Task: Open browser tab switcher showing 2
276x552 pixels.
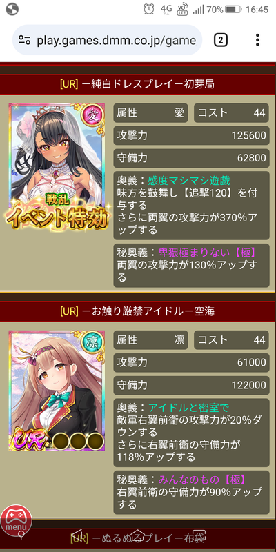Action: pyautogui.click(x=220, y=40)
